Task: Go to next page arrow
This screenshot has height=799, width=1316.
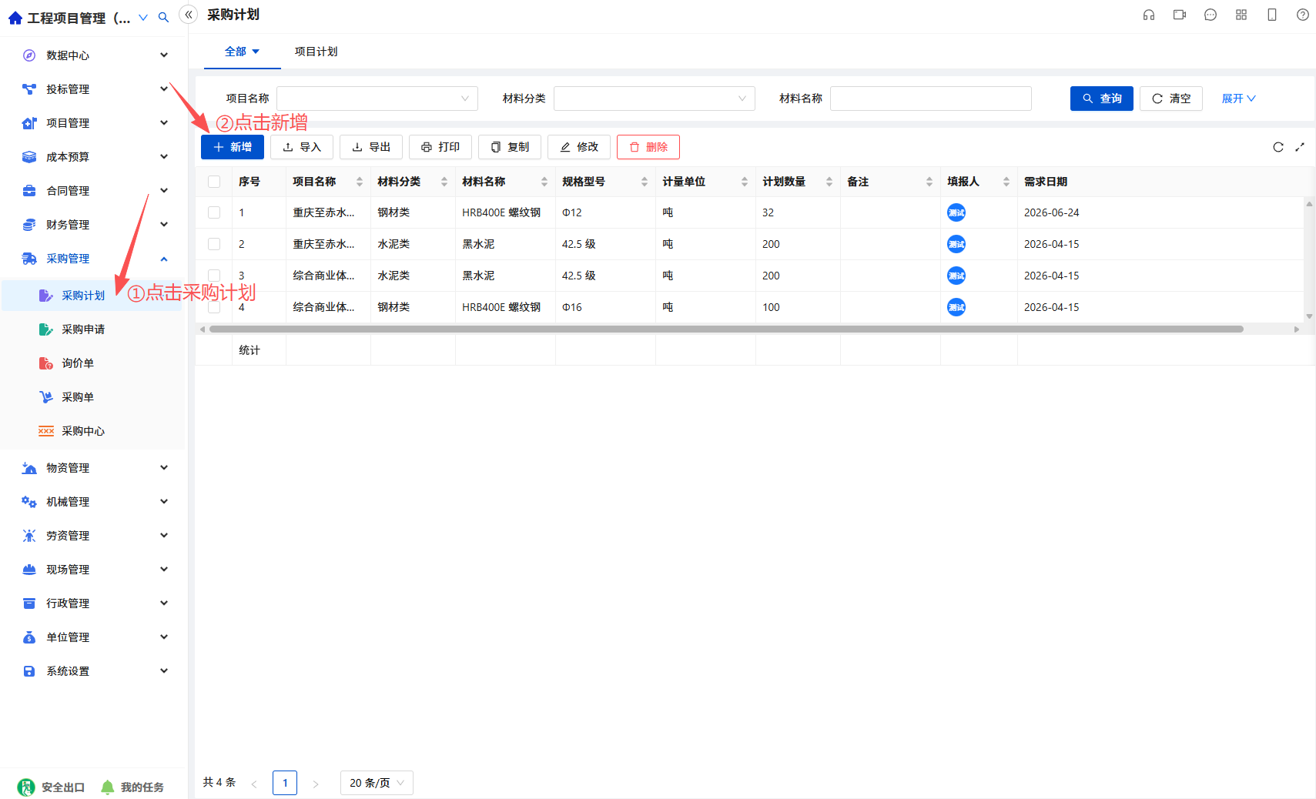Action: pyautogui.click(x=316, y=784)
